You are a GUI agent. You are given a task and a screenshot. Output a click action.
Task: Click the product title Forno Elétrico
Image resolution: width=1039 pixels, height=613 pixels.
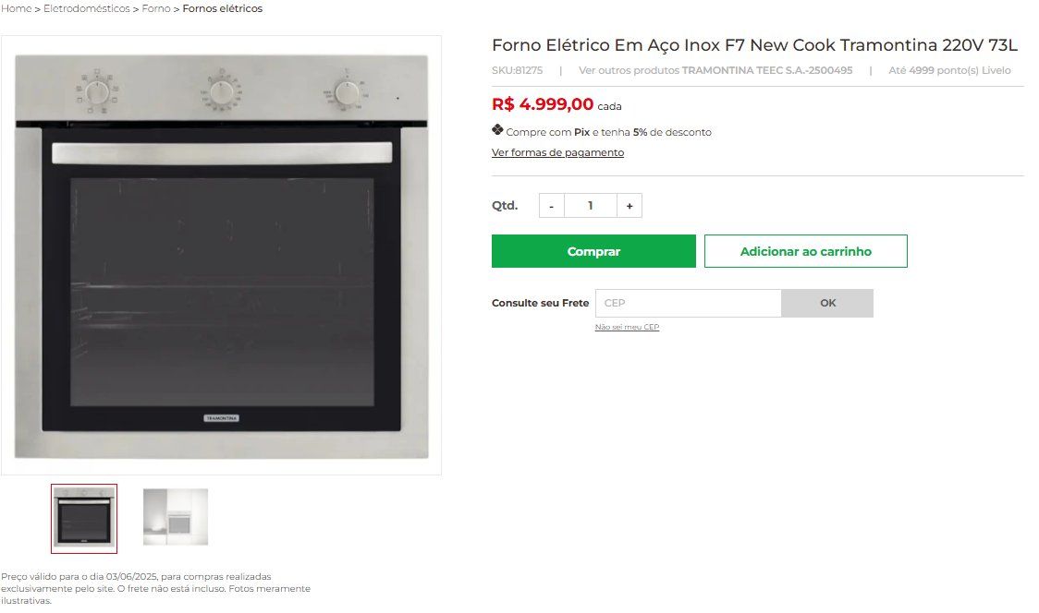point(754,45)
